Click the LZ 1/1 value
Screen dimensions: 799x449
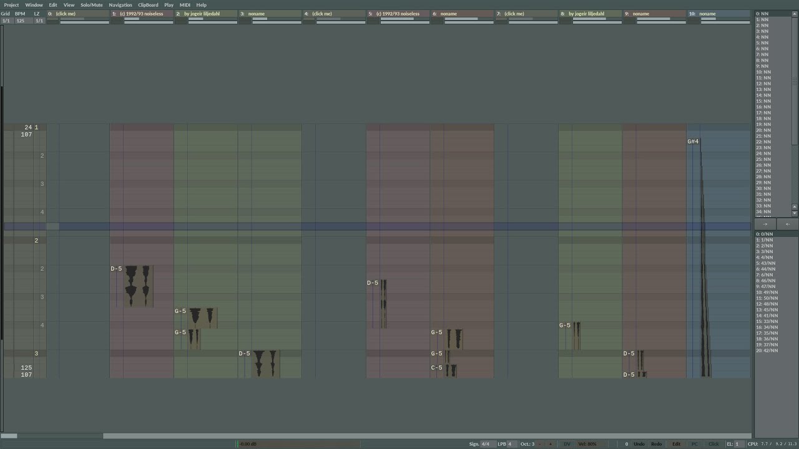click(39, 21)
